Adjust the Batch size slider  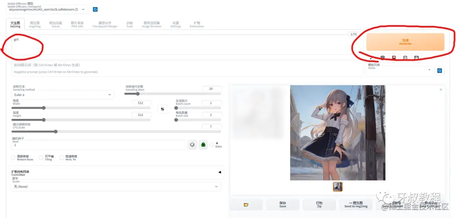(x=198, y=120)
